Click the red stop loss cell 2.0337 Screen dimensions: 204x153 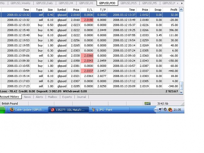(x=87, y=71)
